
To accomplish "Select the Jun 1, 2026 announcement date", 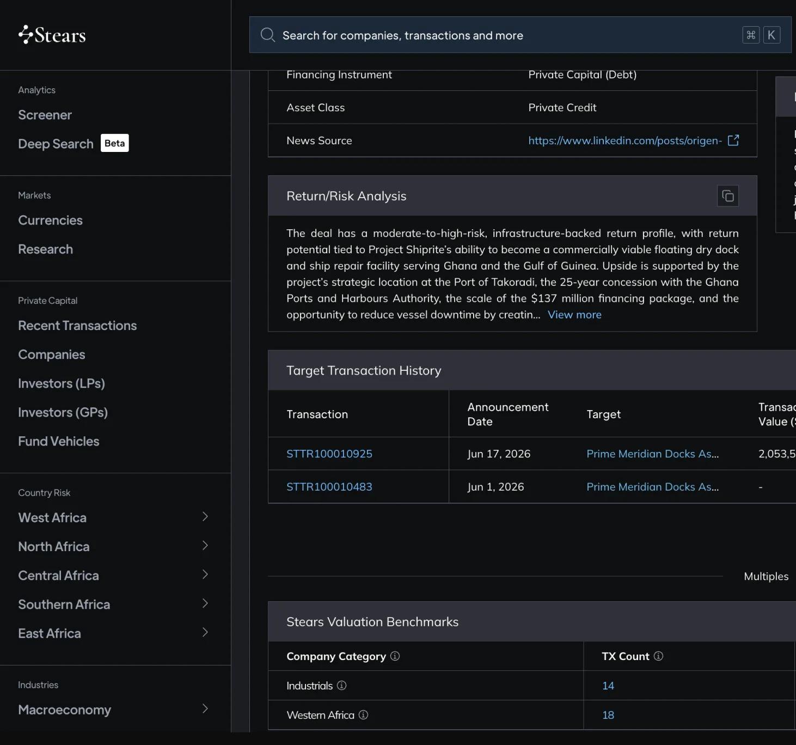I will click(x=495, y=487).
